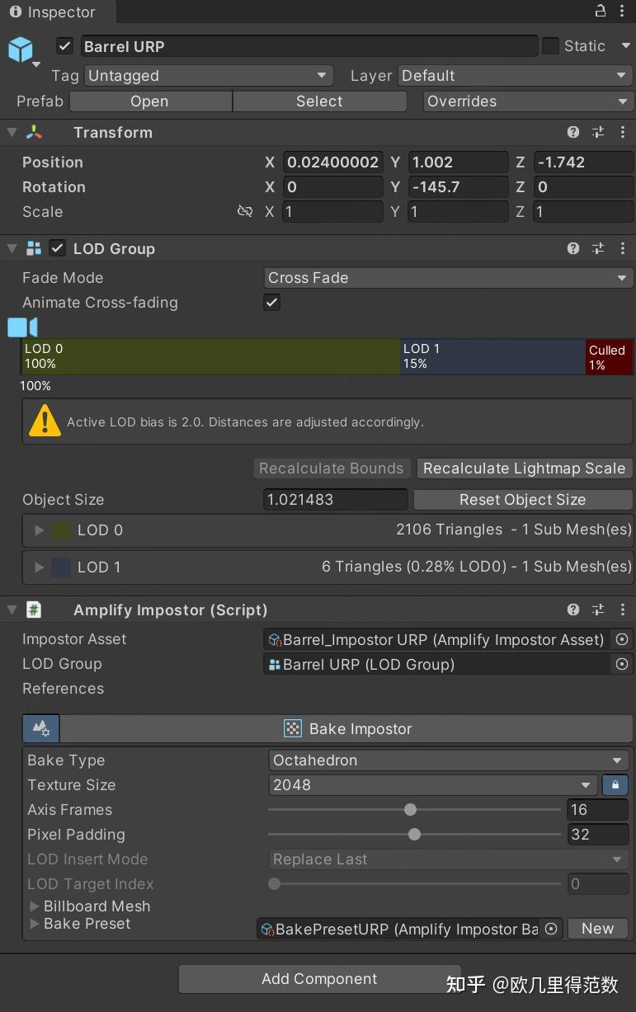Click the Amplify Impostor script icon

[x=34, y=610]
